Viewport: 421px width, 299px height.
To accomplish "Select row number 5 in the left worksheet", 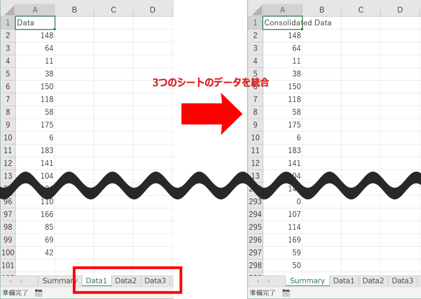I will [8, 74].
